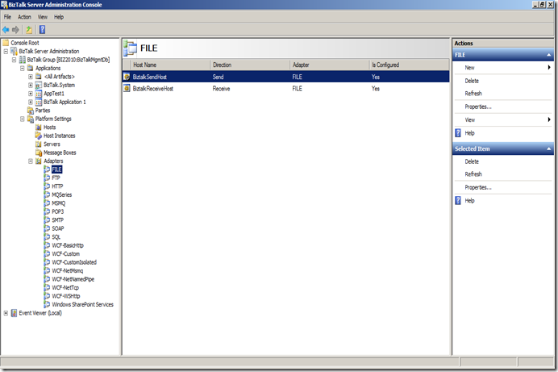Viewport: 558px width, 372px height.
Task: Click the Applications folder icon
Action: point(31,68)
